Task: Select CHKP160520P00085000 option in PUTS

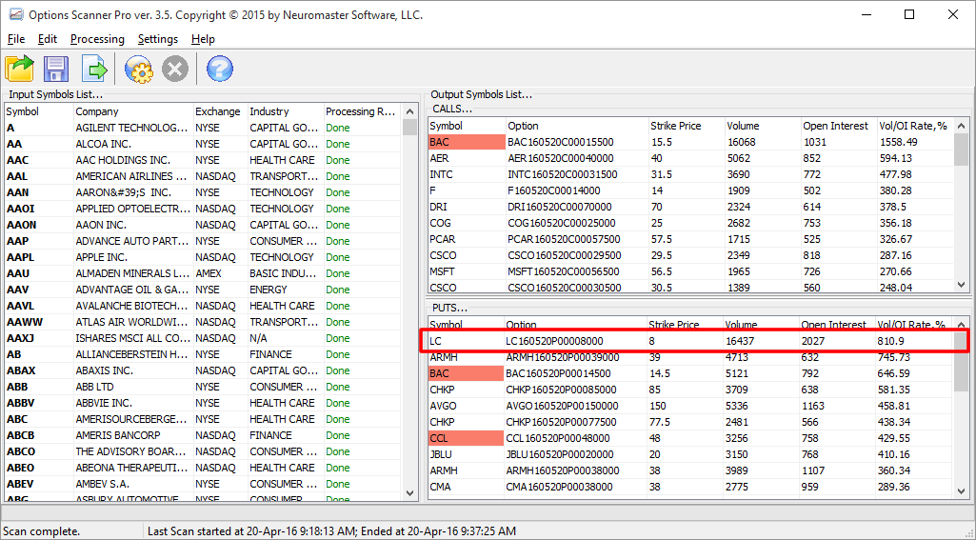Action: click(x=561, y=390)
